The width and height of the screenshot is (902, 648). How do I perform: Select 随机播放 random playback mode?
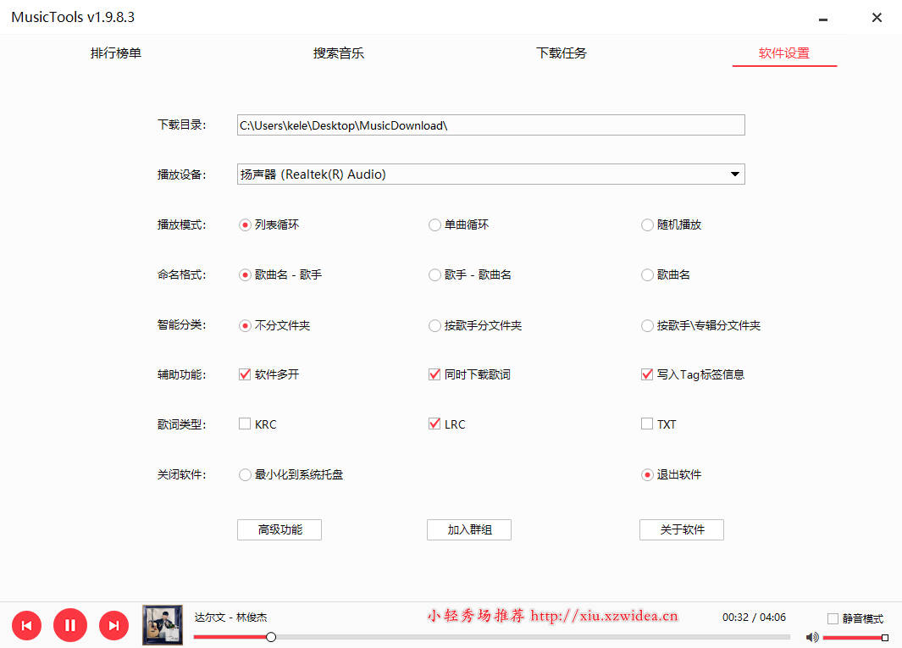(647, 224)
